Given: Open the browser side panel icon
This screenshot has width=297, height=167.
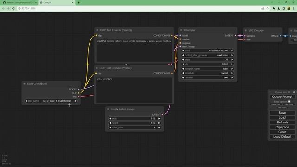Looking at the screenshot, I should (x=284, y=8).
